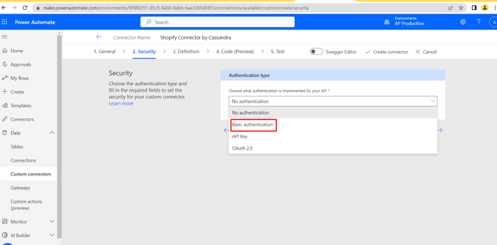The image size is (497, 245).
Task: Click the browser back arrow
Action: [x=4, y=8]
